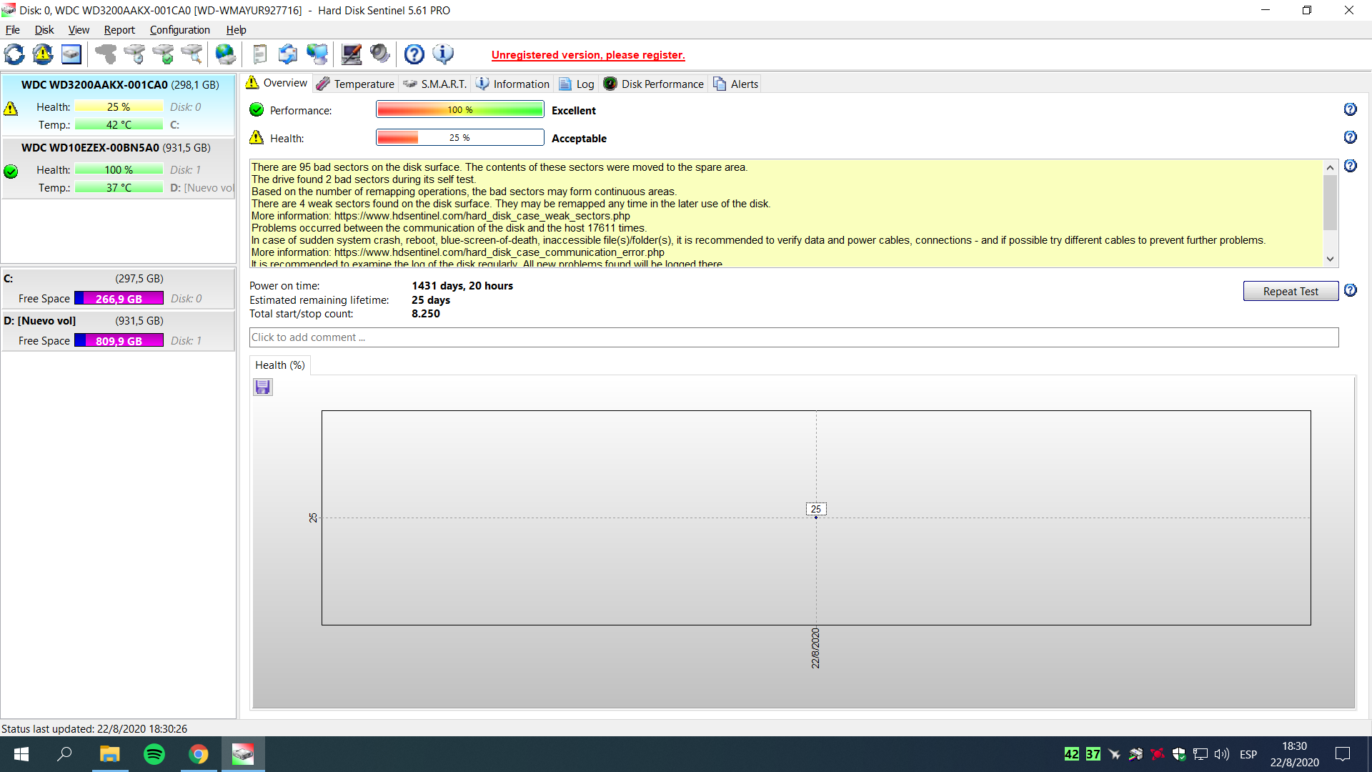Image resolution: width=1372 pixels, height=772 pixels.
Task: Switch to the Information tab
Action: 512,84
